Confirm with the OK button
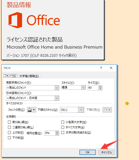Image resolution: width=139 pixels, height=160 pixels. [x=88, y=152]
